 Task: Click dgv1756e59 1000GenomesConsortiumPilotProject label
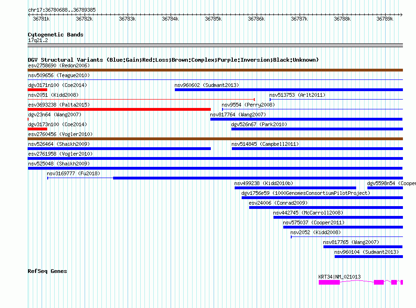pyautogui.click(x=306, y=193)
